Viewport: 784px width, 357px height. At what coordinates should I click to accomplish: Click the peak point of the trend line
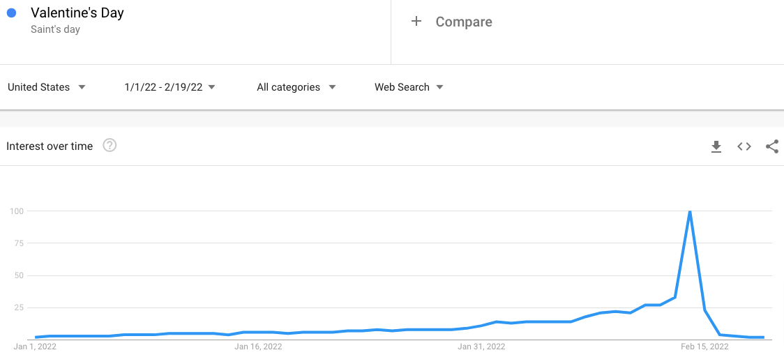tap(690, 211)
